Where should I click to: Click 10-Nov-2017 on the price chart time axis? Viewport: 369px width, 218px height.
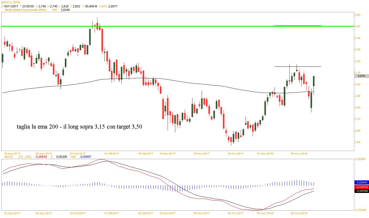[x=168, y=153]
